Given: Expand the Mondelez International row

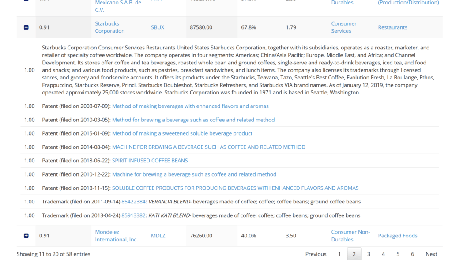Looking at the screenshot, I should point(26,236).
